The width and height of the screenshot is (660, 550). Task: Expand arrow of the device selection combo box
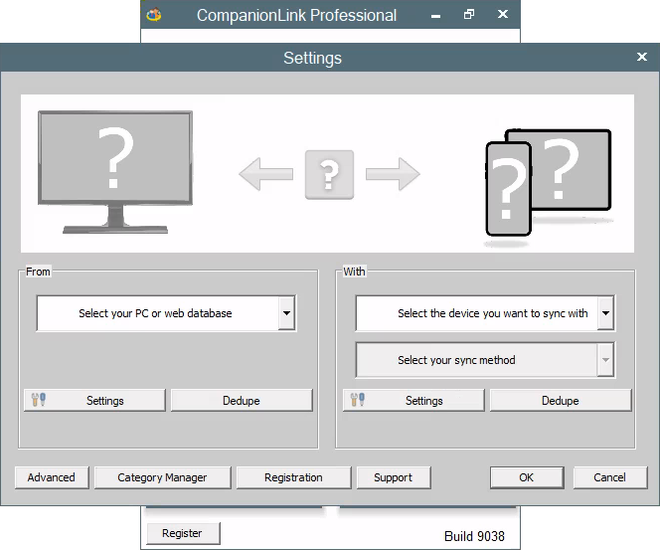(605, 313)
